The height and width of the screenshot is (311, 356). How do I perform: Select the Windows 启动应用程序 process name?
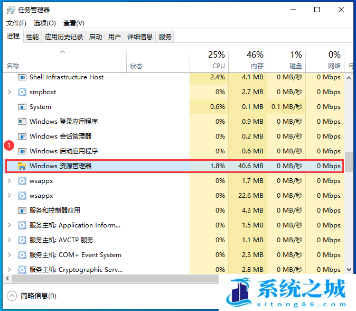pyautogui.click(x=63, y=151)
